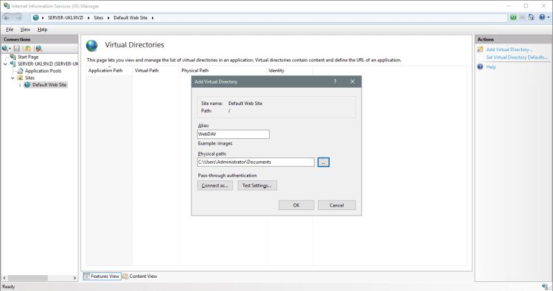Open dropdown arrow after Default Web Site breadcrumb
Image resolution: width=553 pixels, height=291 pixels.
[x=153, y=18]
